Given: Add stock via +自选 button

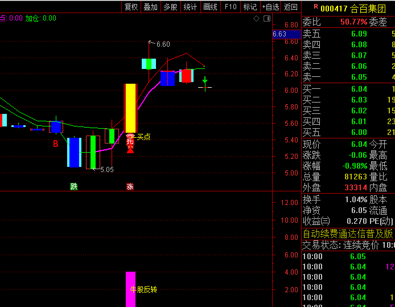Looking at the screenshot, I should (x=270, y=7).
